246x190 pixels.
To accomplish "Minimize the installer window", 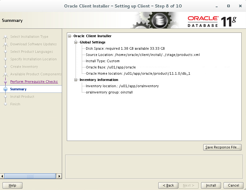I will coord(217,6).
